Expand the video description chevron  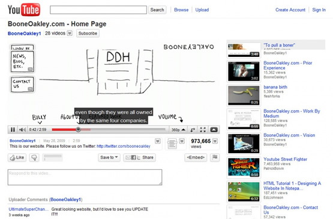[x=158, y=141]
